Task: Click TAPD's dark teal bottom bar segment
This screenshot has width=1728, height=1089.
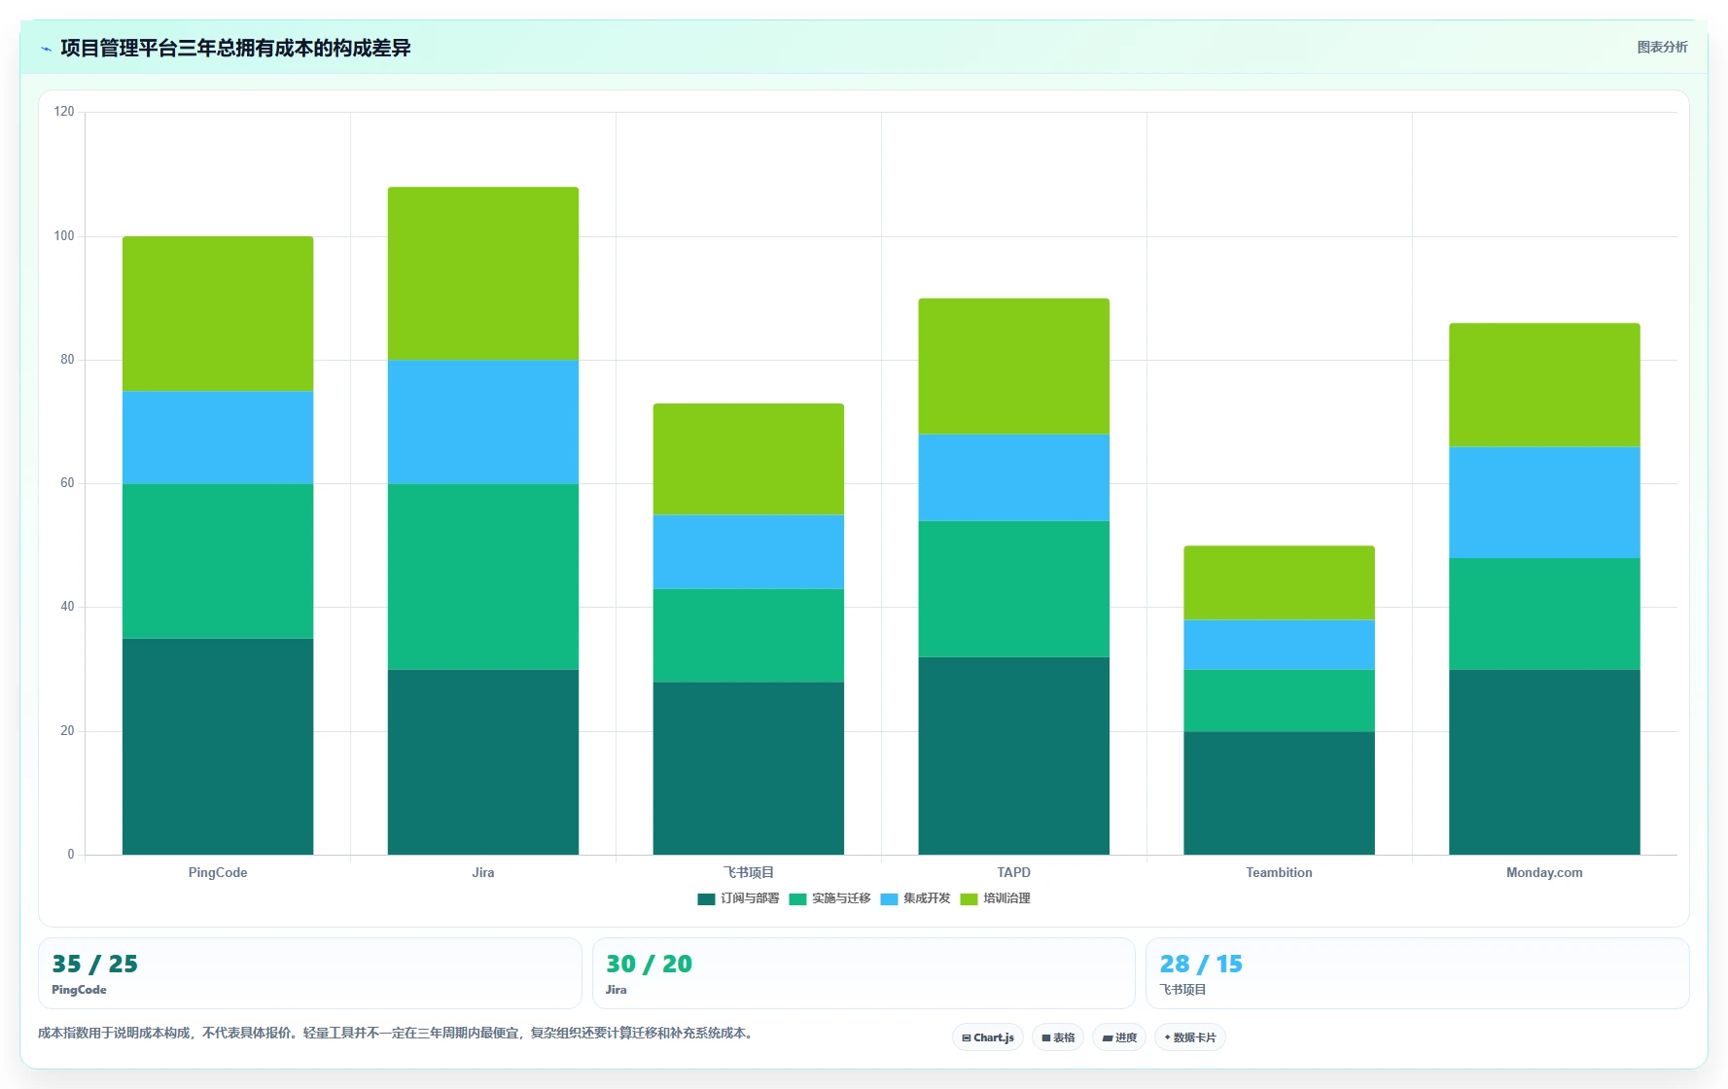Action: point(1014,755)
